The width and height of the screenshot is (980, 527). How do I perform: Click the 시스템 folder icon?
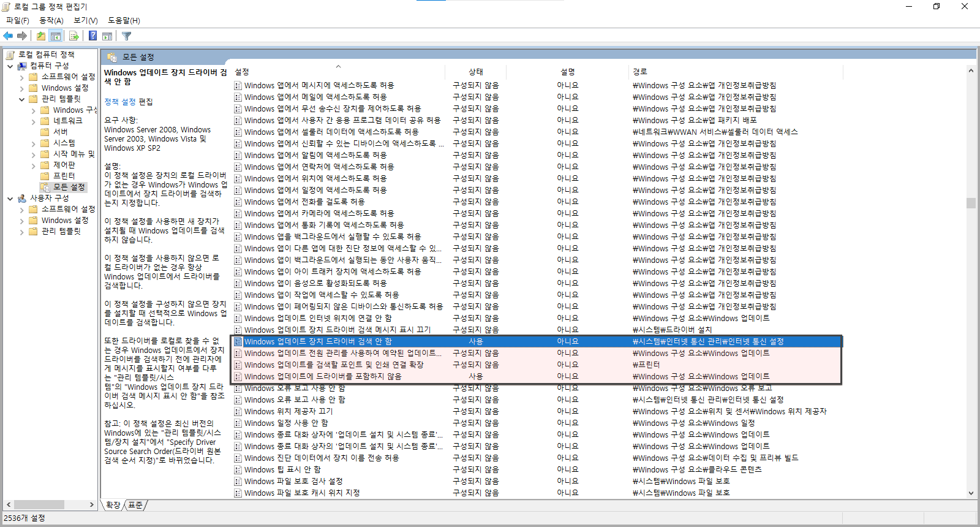click(45, 143)
